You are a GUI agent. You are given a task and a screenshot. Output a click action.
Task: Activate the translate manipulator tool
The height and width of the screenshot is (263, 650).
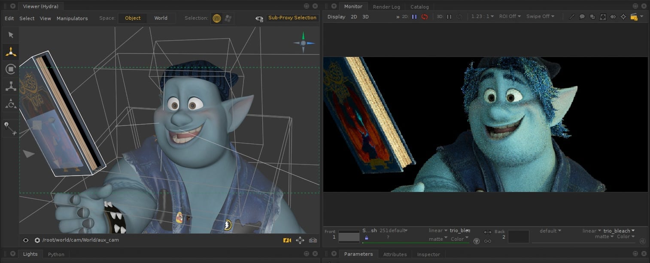click(11, 52)
